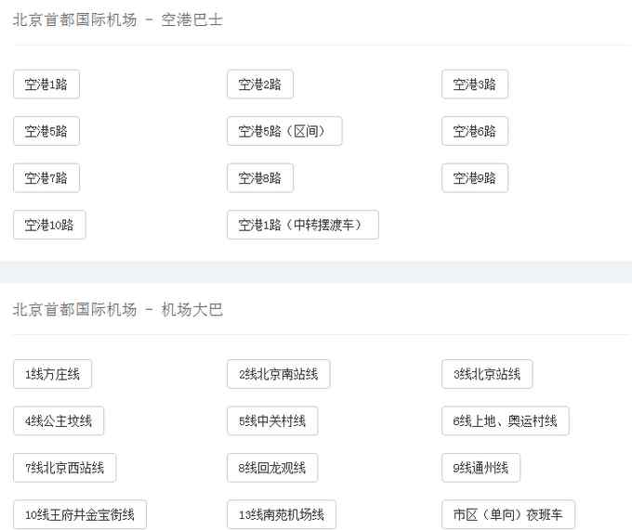The width and height of the screenshot is (632, 530).
Task: Choose 10线王府井金宝街线 route
Action: click(x=80, y=514)
